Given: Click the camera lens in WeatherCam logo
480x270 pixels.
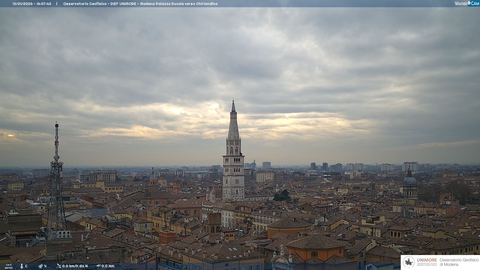Looking at the screenshot, I should click(x=469, y=3).
